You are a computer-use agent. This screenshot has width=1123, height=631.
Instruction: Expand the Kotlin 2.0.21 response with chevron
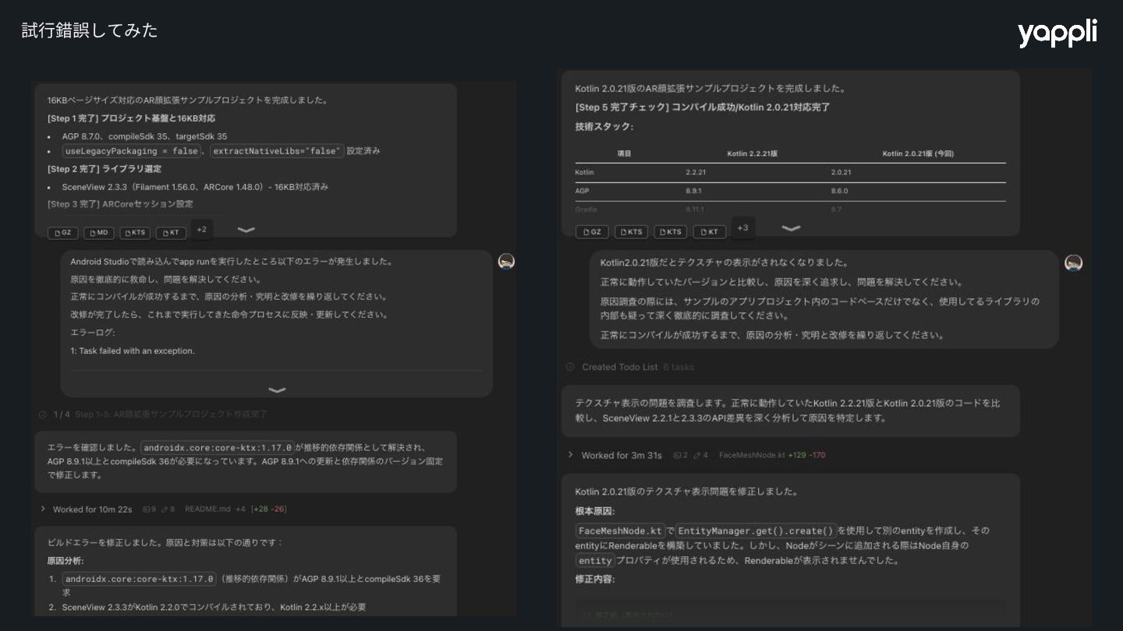pyautogui.click(x=791, y=228)
